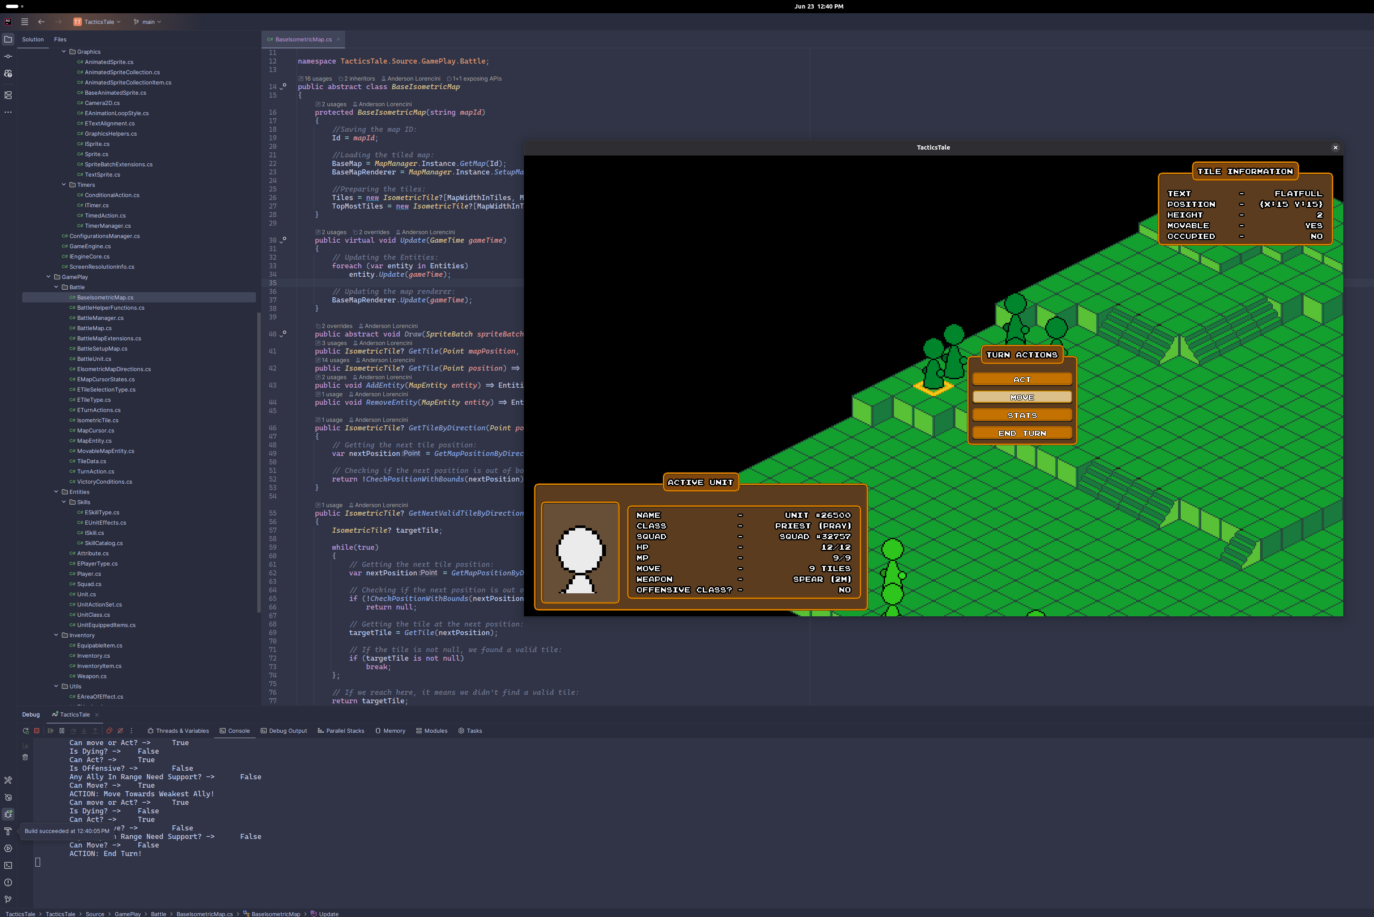1374x917 pixels.
Task: Open the Build hammer tool window
Action: [x=8, y=831]
